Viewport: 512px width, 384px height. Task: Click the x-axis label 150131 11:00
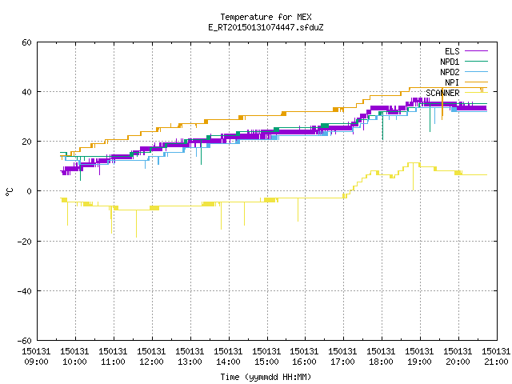click(x=113, y=357)
